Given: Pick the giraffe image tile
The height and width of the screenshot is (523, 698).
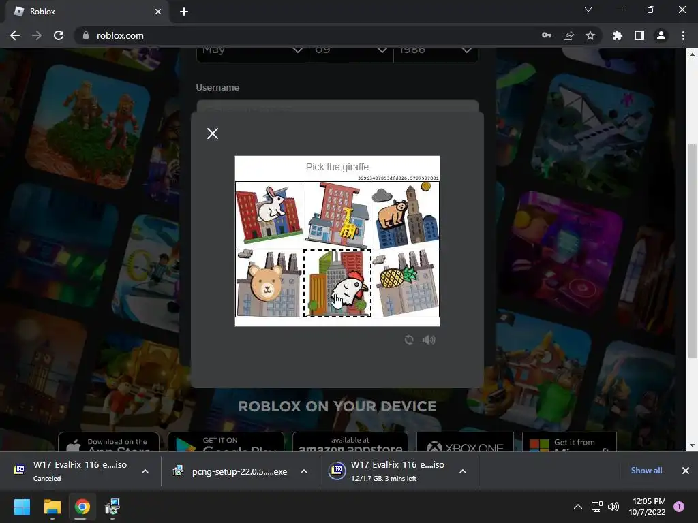Looking at the screenshot, I should (337, 215).
